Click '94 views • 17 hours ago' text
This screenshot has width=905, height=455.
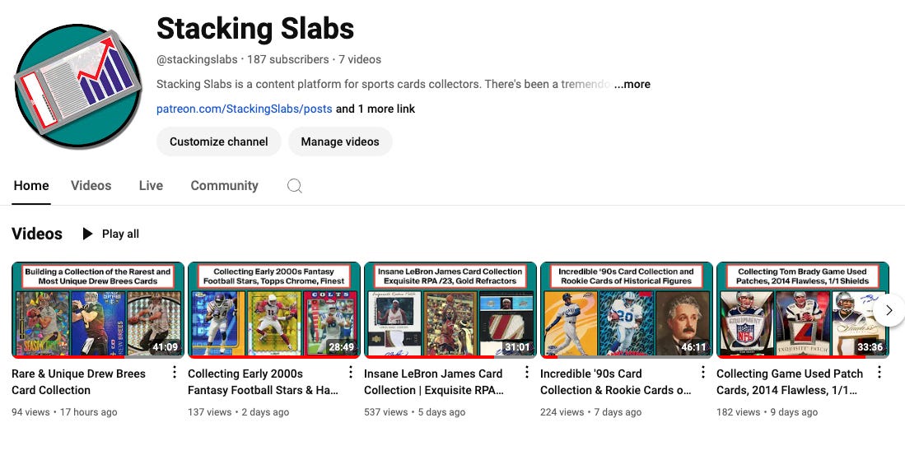pos(64,412)
